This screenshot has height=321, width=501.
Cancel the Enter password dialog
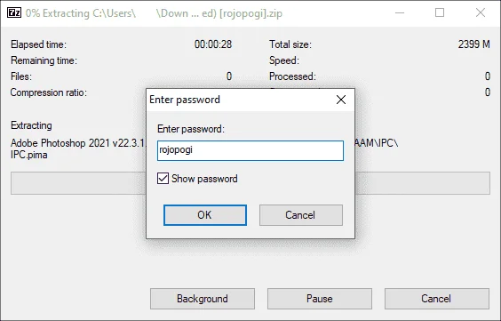301,215
